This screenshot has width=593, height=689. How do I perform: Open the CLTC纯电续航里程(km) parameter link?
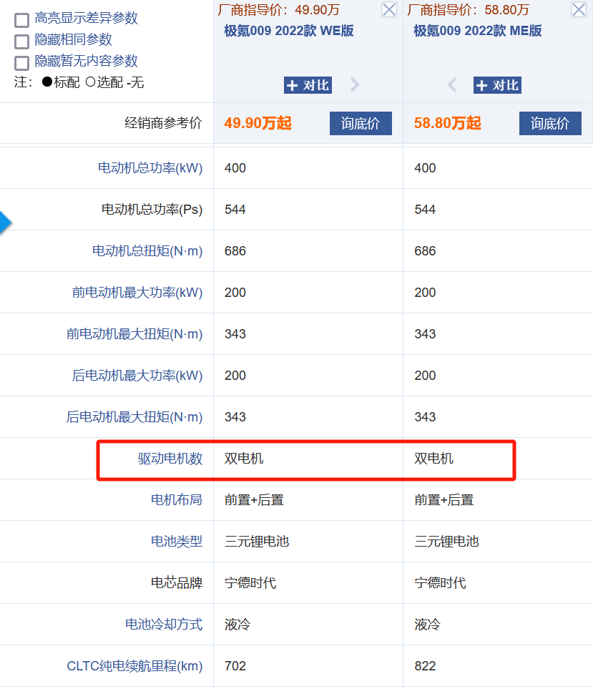pos(134,665)
